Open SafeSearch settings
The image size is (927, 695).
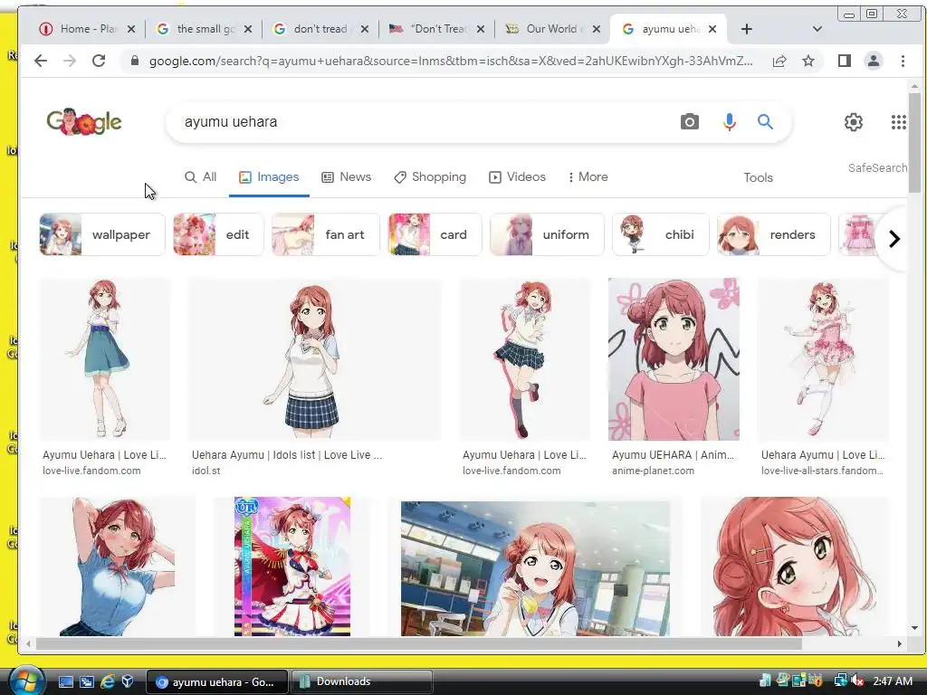[877, 167]
